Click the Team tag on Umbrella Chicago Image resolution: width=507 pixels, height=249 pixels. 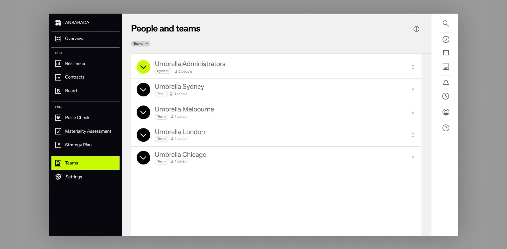[x=161, y=162]
